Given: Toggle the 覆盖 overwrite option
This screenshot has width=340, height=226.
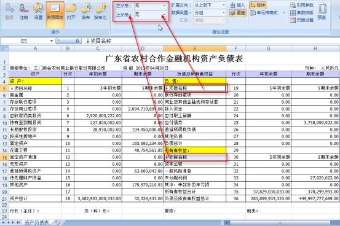Looking at the screenshot, I should pos(238,13).
